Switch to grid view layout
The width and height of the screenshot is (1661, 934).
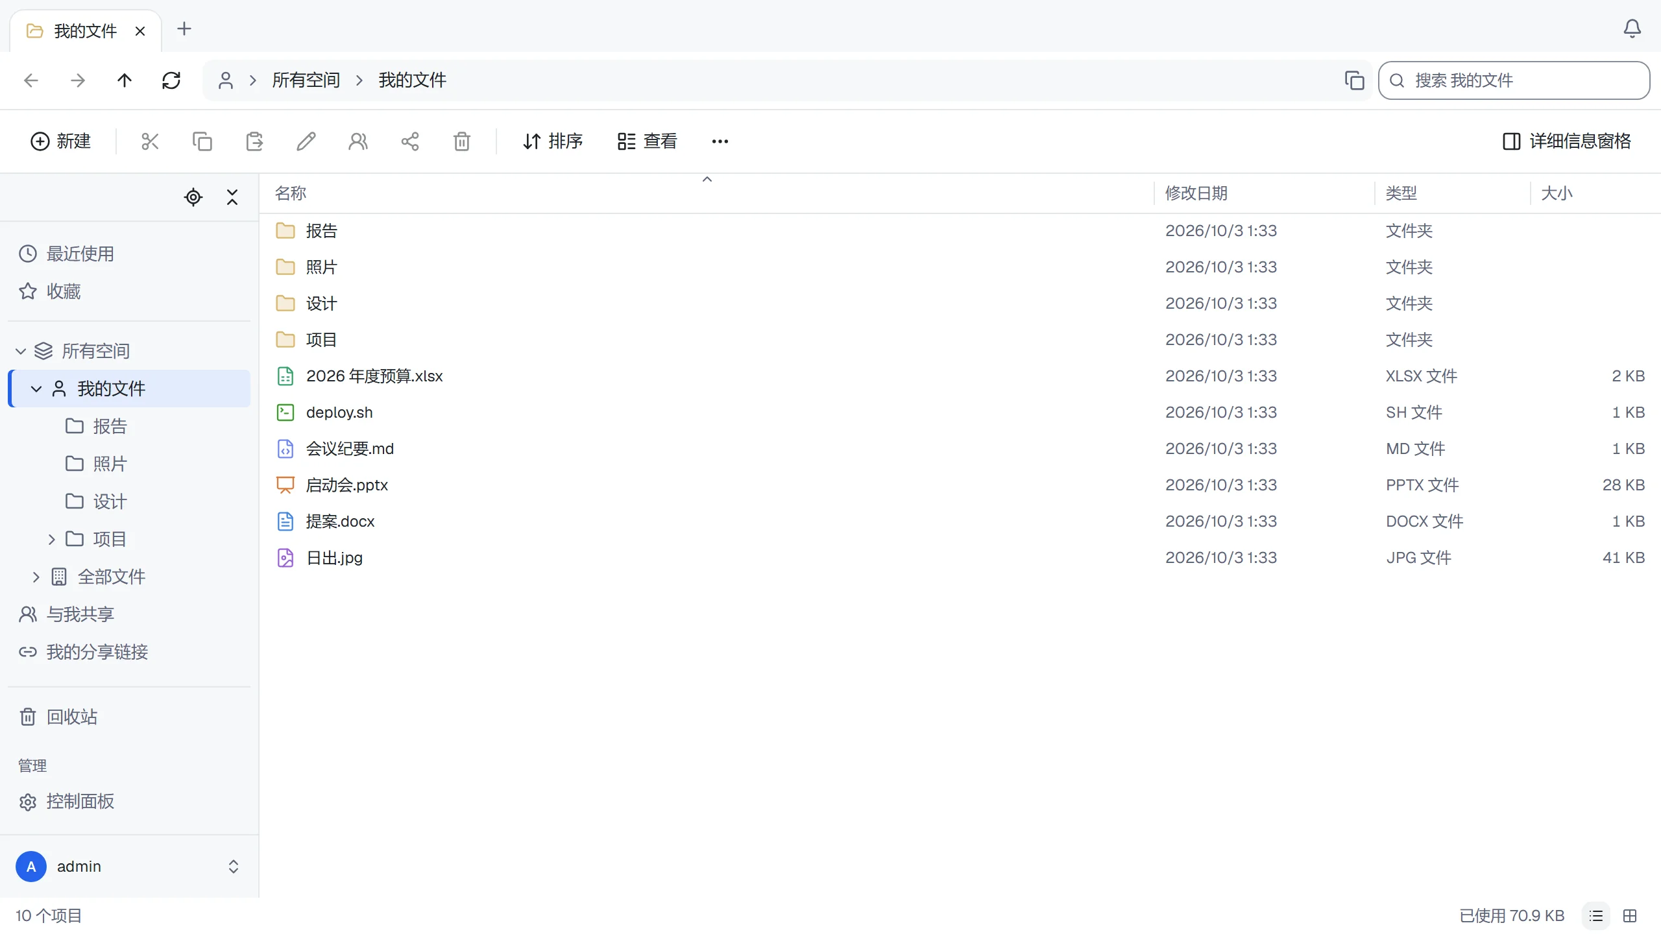[1630, 916]
